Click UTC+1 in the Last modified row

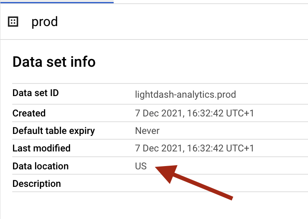click(x=240, y=148)
